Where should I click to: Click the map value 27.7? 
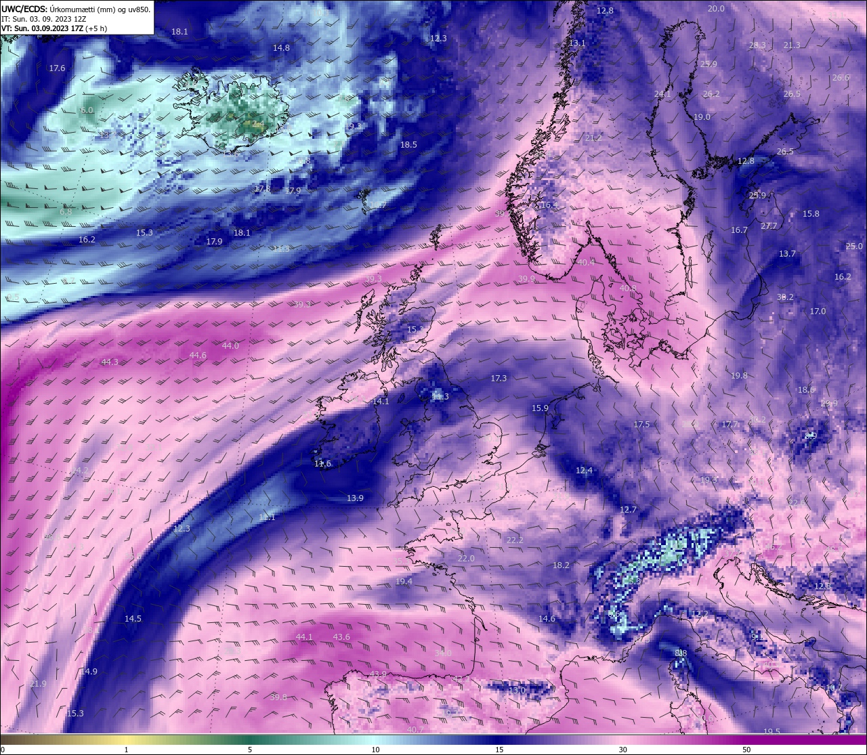click(769, 226)
